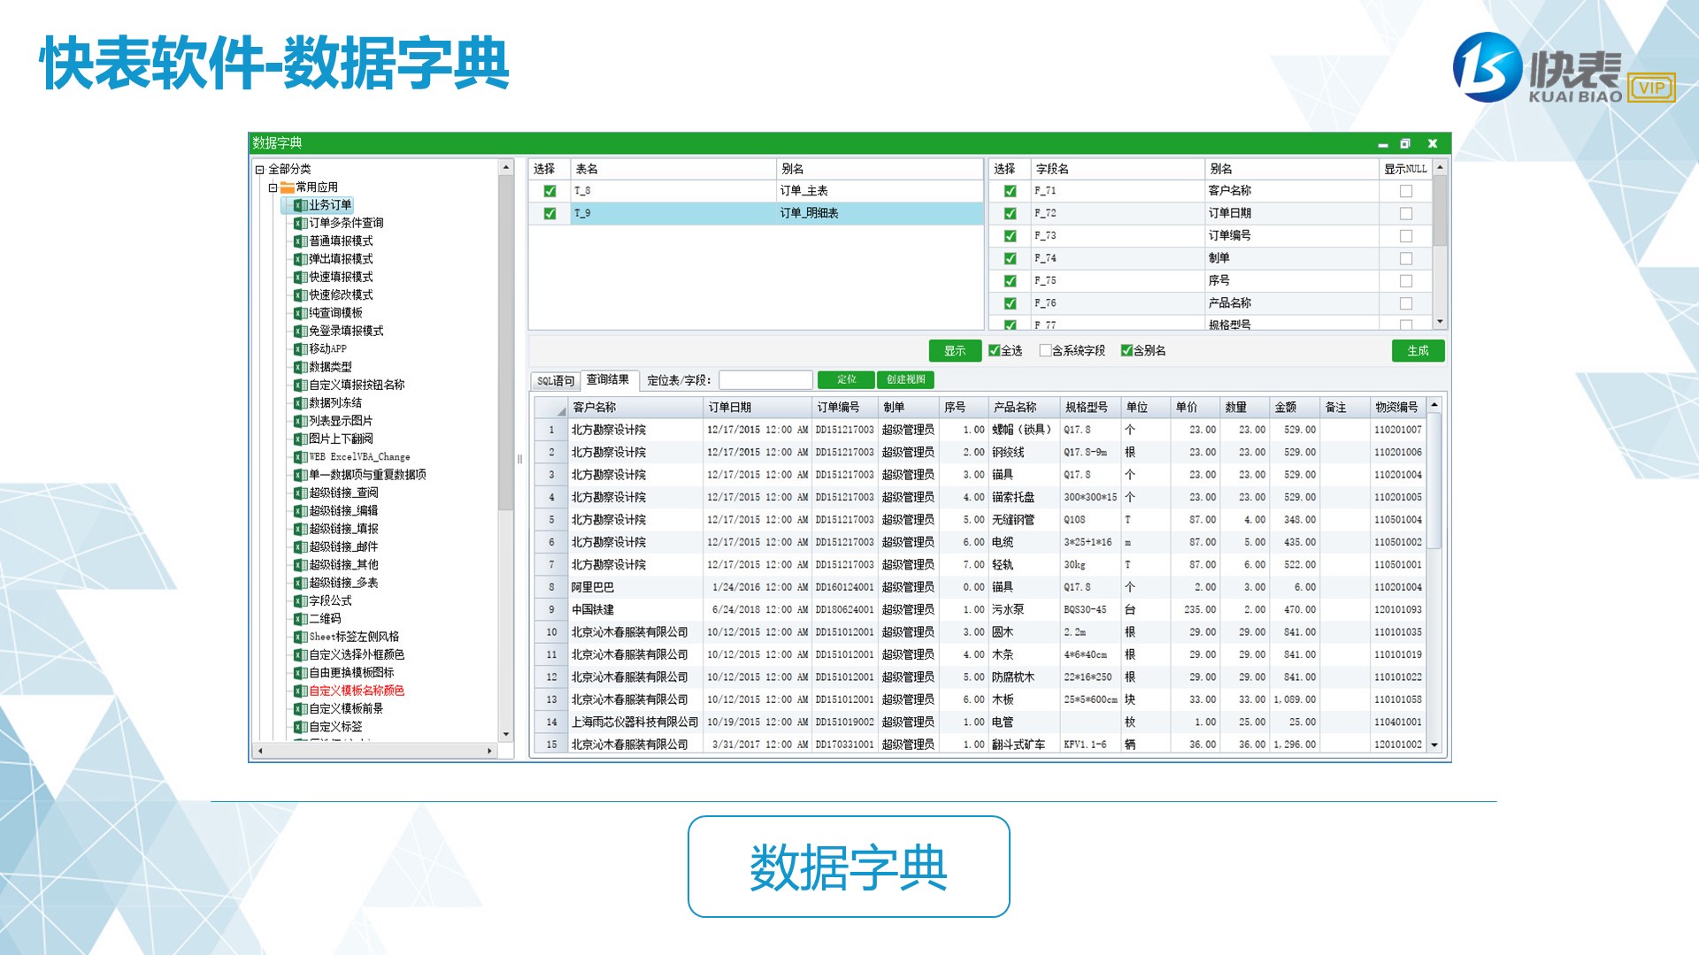Toggle the 全选 checkbox
This screenshot has height=955, width=1699.
[994, 350]
